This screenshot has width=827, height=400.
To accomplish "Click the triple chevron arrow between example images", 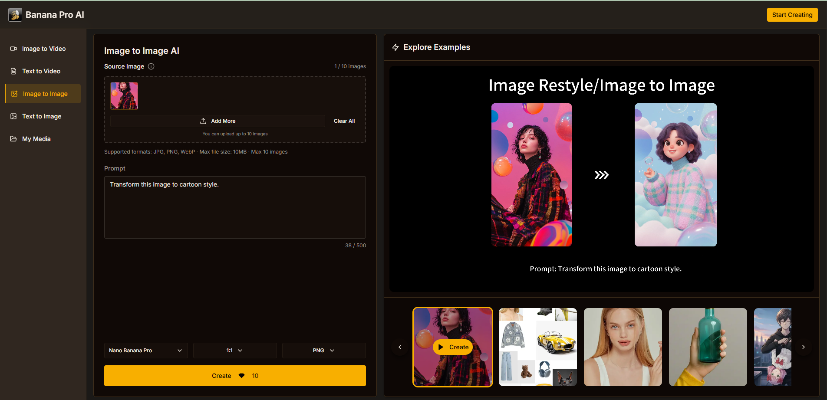I will click(x=602, y=175).
